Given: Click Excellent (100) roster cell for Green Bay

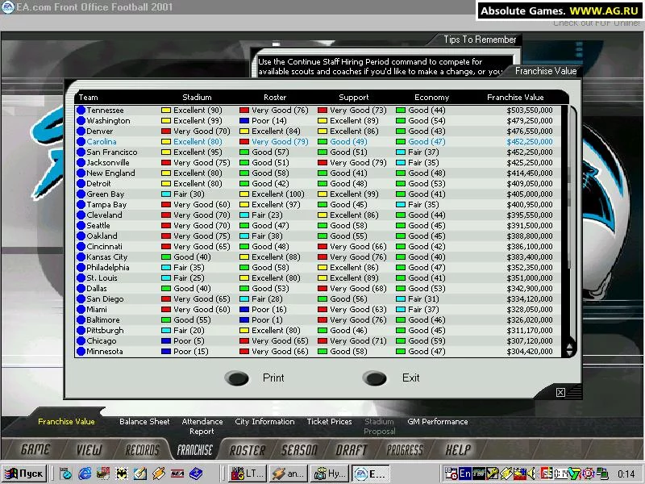Looking at the screenshot, I should (x=278, y=194).
